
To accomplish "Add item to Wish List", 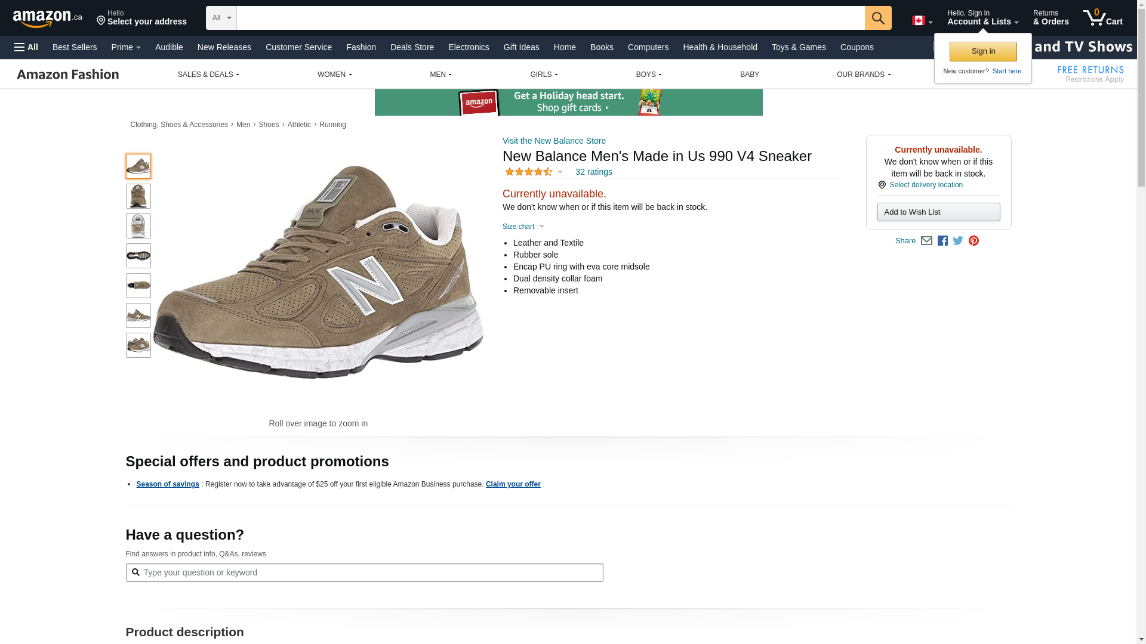I will 938,212.
